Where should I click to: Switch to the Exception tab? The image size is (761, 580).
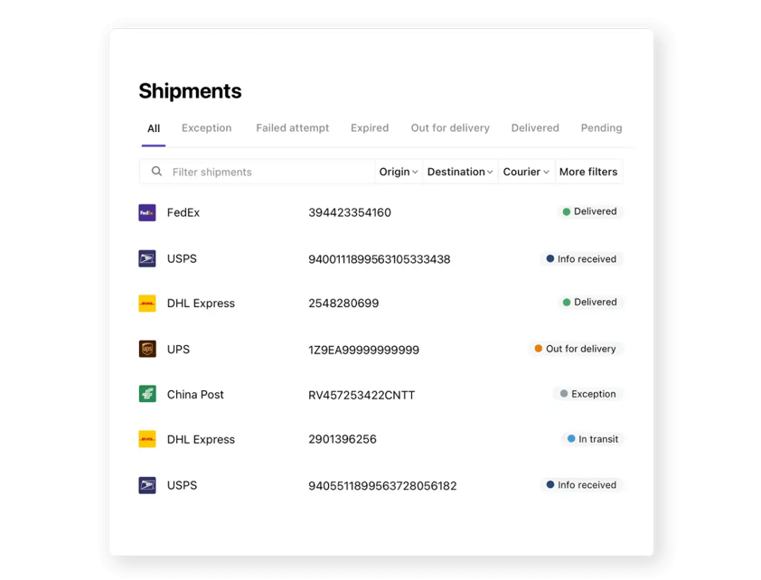(206, 128)
